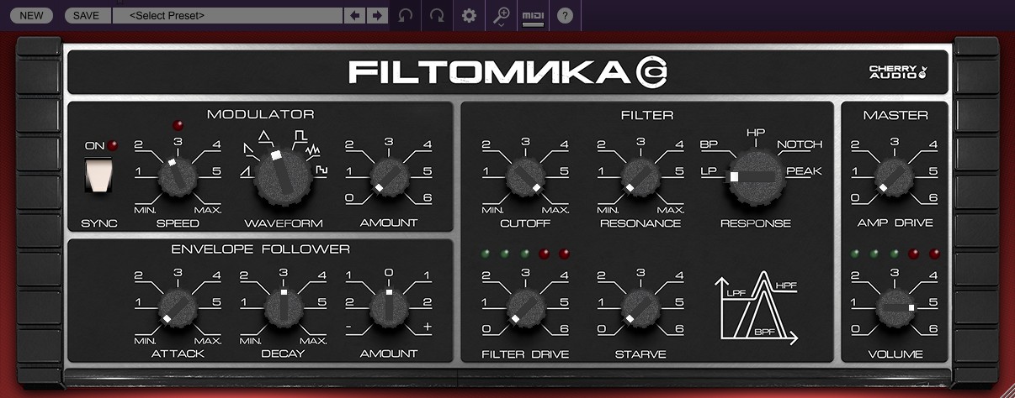Toggle the modulator SYNC switch
The image size is (1015, 398).
100,177
